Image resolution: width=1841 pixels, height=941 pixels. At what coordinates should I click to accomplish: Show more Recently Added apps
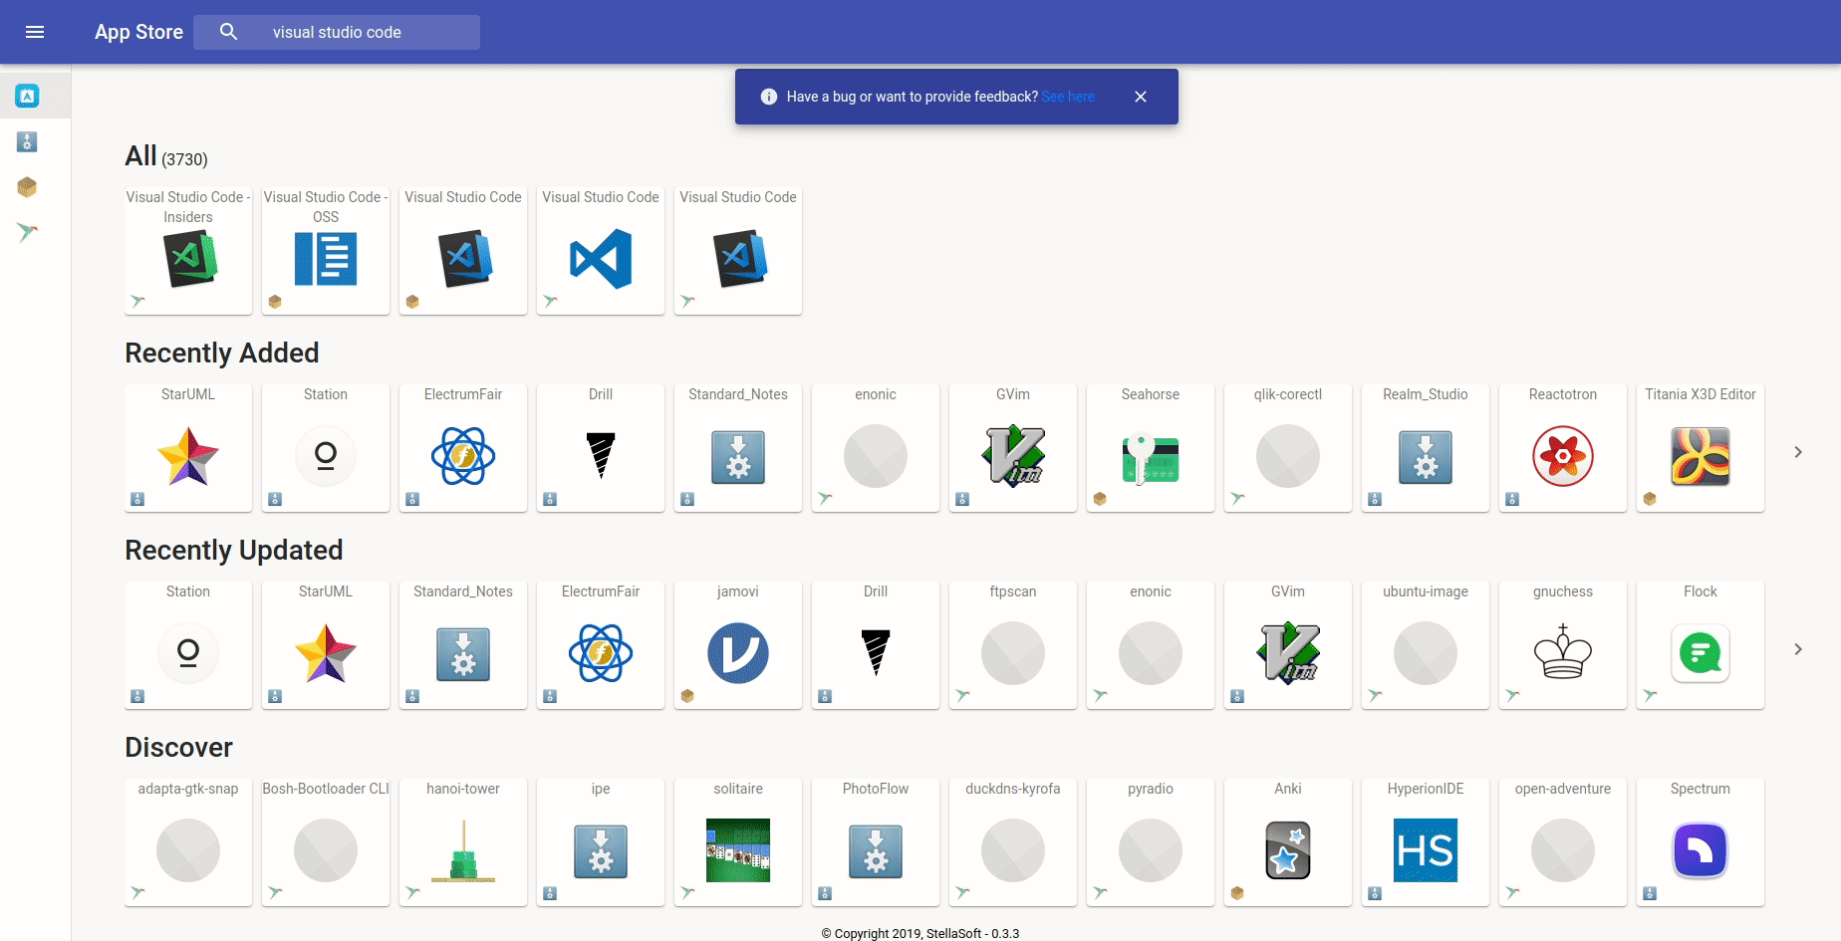point(1798,452)
